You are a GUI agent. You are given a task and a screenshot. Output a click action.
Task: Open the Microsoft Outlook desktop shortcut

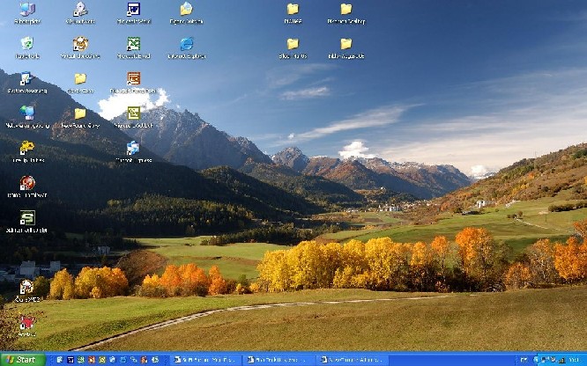(133, 113)
